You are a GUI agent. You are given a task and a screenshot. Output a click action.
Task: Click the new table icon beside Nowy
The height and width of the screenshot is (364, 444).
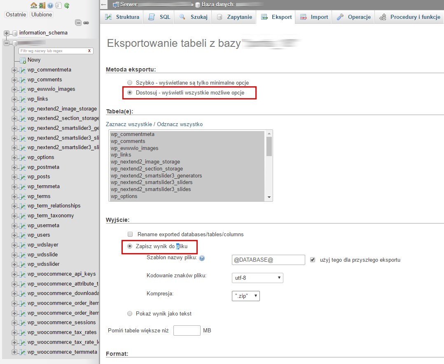[23, 60]
